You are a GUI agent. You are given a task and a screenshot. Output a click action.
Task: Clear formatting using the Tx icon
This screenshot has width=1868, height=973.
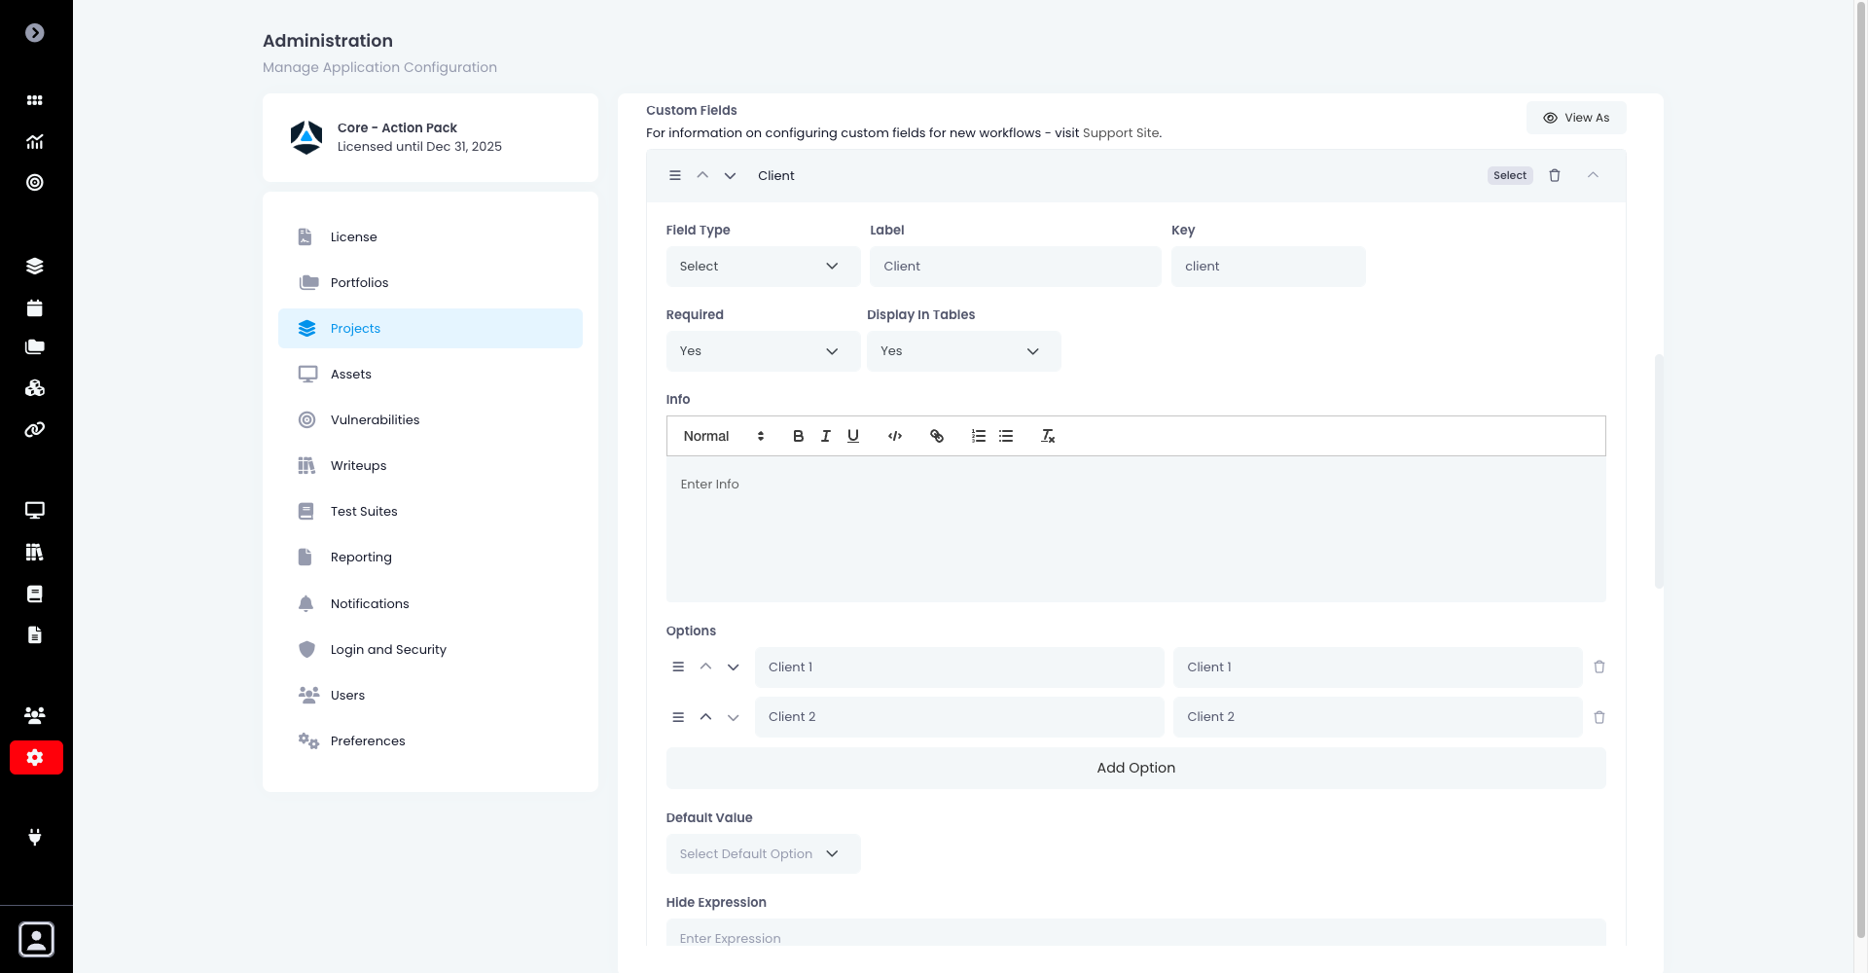[x=1047, y=436]
